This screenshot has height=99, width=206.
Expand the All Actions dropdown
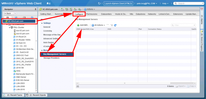coord(98,25)
